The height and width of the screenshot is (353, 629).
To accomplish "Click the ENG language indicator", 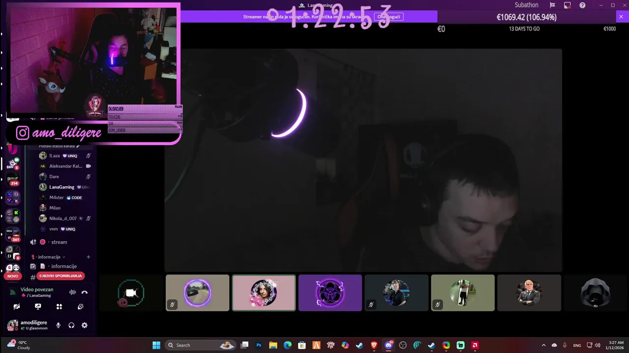I will (577, 345).
